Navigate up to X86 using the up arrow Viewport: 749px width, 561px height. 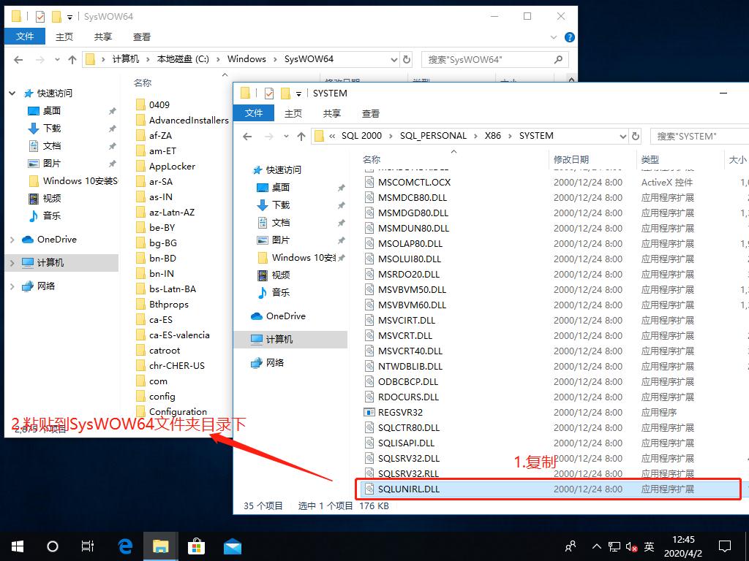(301, 136)
